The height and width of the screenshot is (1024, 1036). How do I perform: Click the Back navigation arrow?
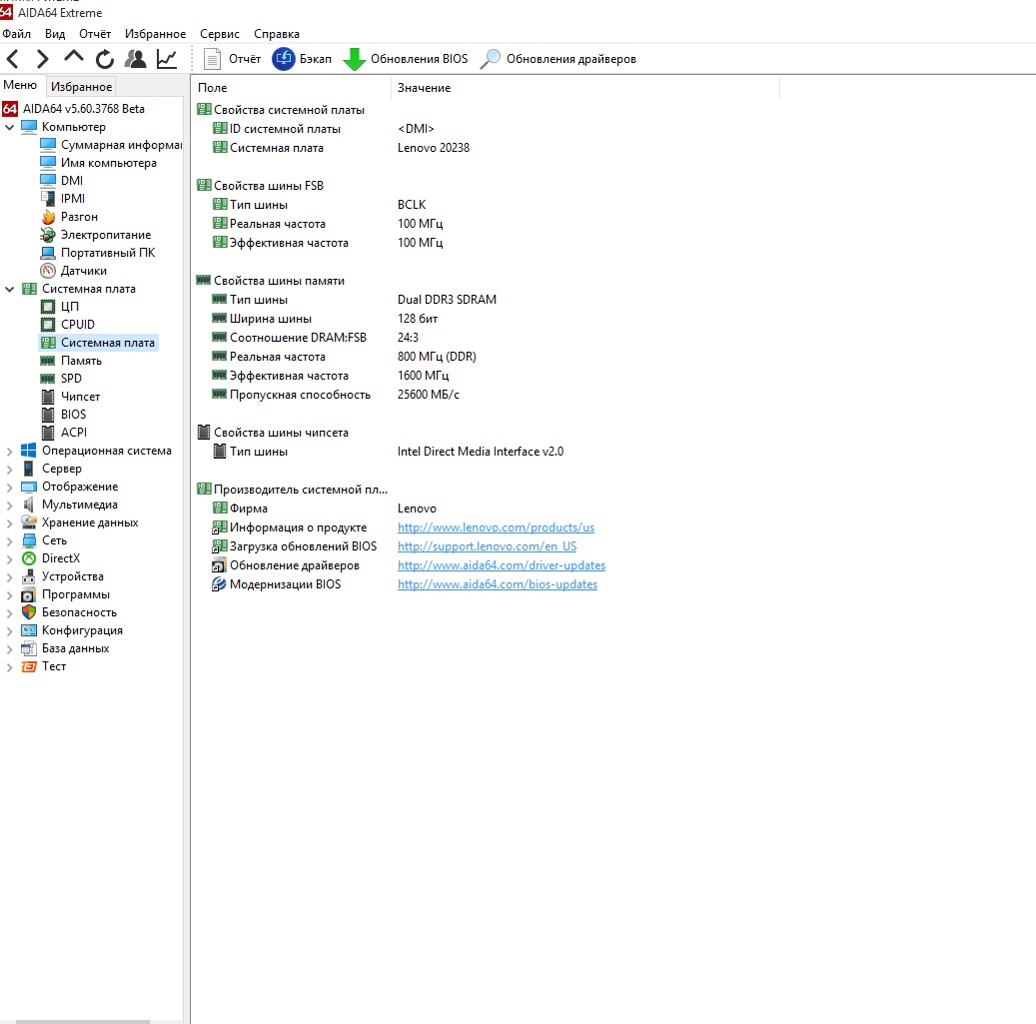pyautogui.click(x=13, y=60)
